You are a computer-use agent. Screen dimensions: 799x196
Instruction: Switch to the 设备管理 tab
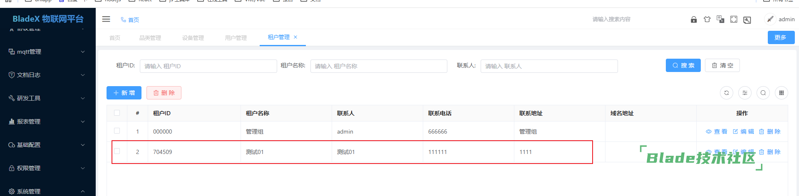[193, 38]
